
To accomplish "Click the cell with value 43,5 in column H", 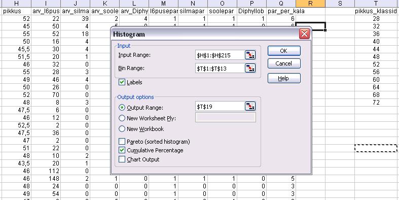I will coord(17,163).
